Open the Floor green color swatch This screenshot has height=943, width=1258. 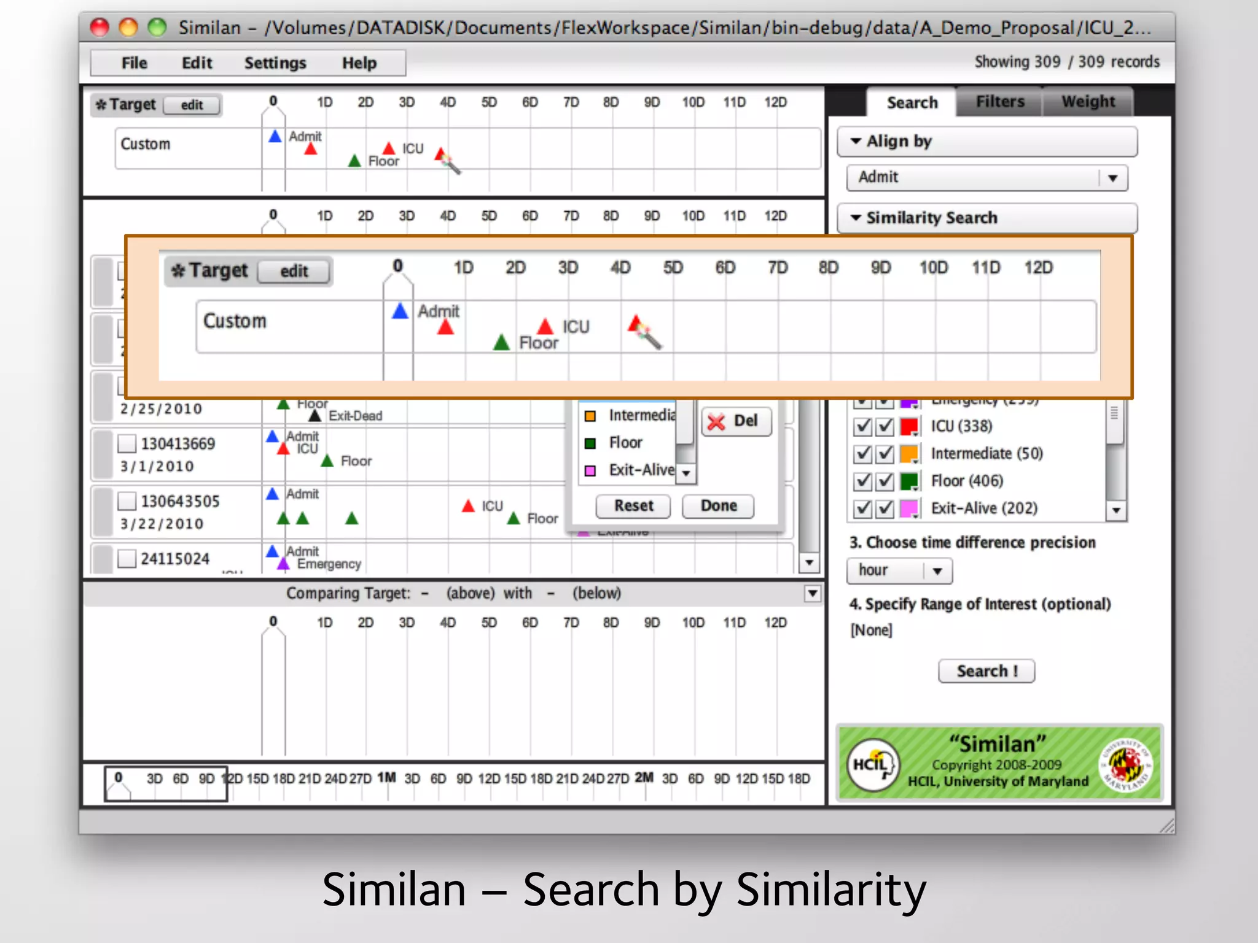(909, 481)
